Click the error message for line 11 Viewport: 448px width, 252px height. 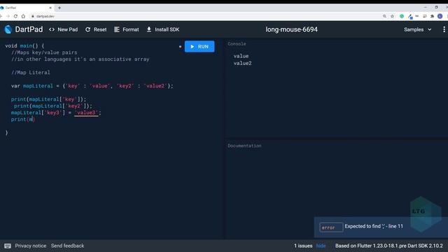pos(374,226)
